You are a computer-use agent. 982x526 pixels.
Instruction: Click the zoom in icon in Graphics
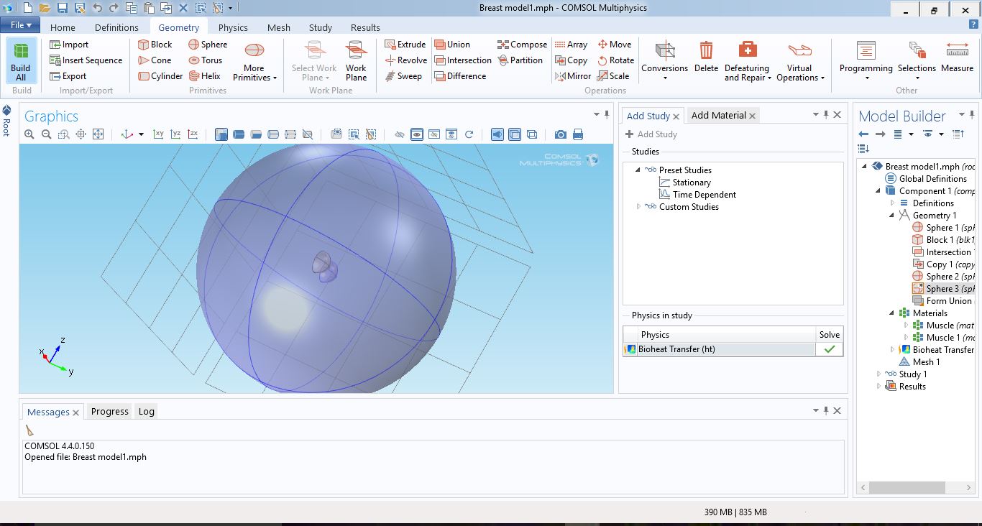tap(29, 134)
